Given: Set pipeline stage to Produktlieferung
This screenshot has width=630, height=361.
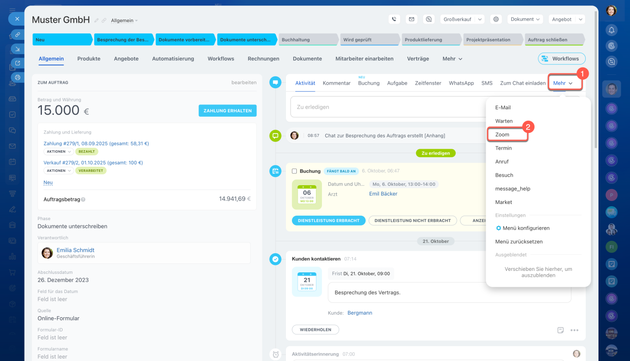Looking at the screenshot, I should (431, 40).
